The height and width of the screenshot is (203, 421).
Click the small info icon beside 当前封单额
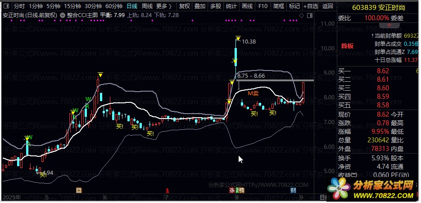coord(372,35)
